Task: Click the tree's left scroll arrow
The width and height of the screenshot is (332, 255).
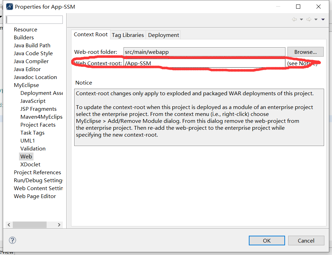Action: 9,225
